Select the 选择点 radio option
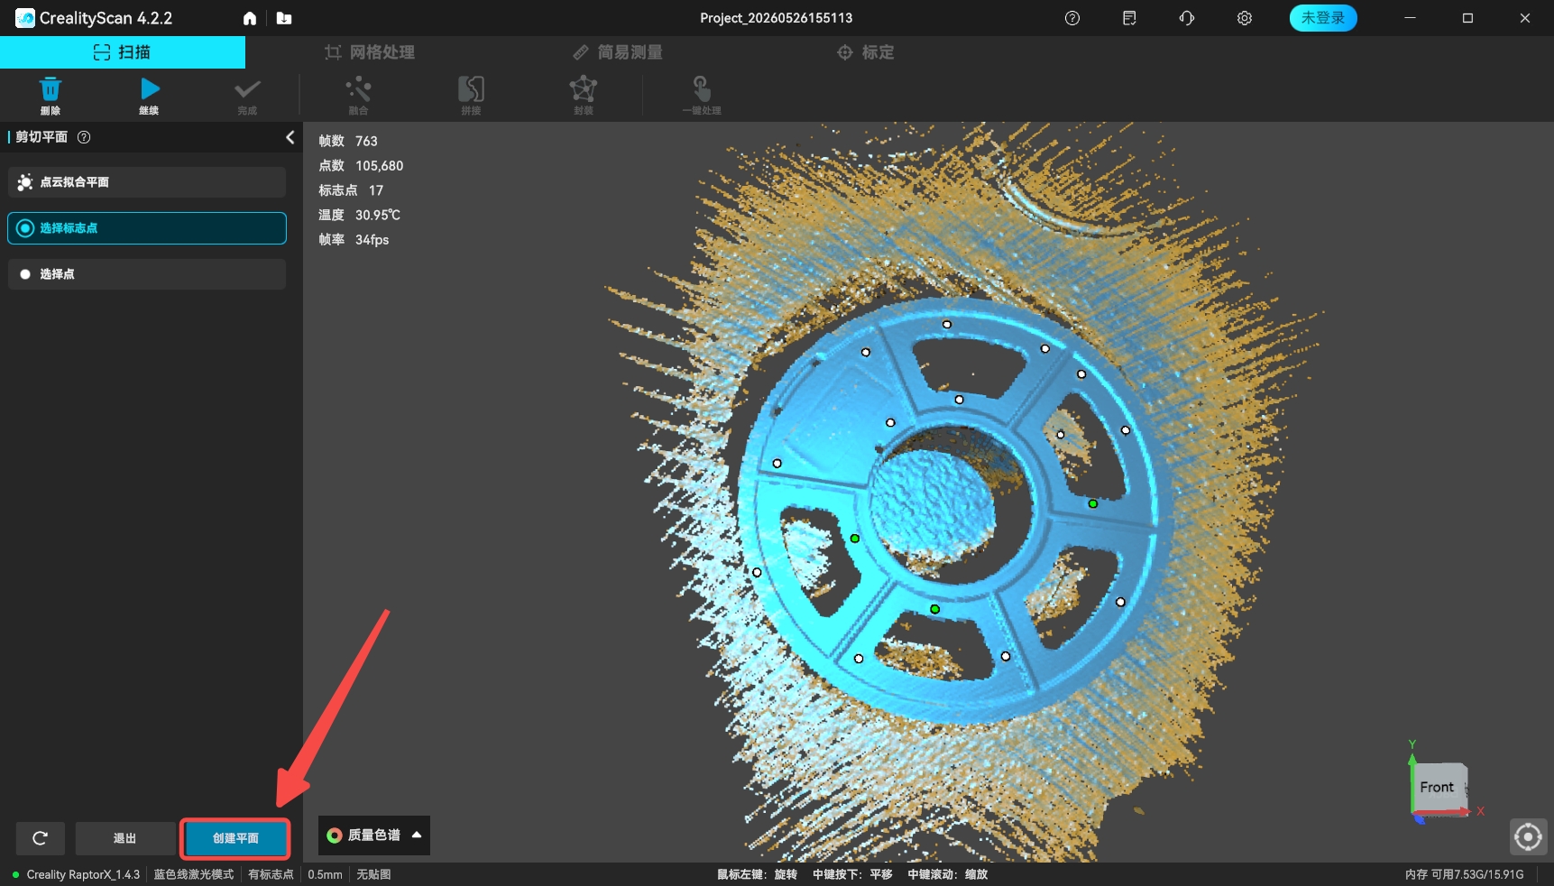1554x886 pixels. tap(147, 274)
